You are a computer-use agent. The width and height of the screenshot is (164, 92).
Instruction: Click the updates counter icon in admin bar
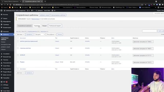(x=28, y=10)
